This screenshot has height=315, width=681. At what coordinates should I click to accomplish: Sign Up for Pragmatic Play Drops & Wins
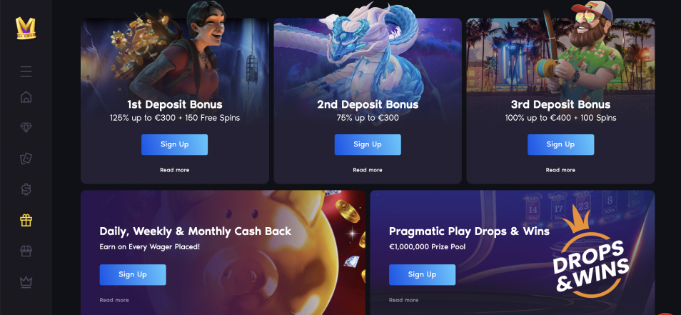pos(422,274)
